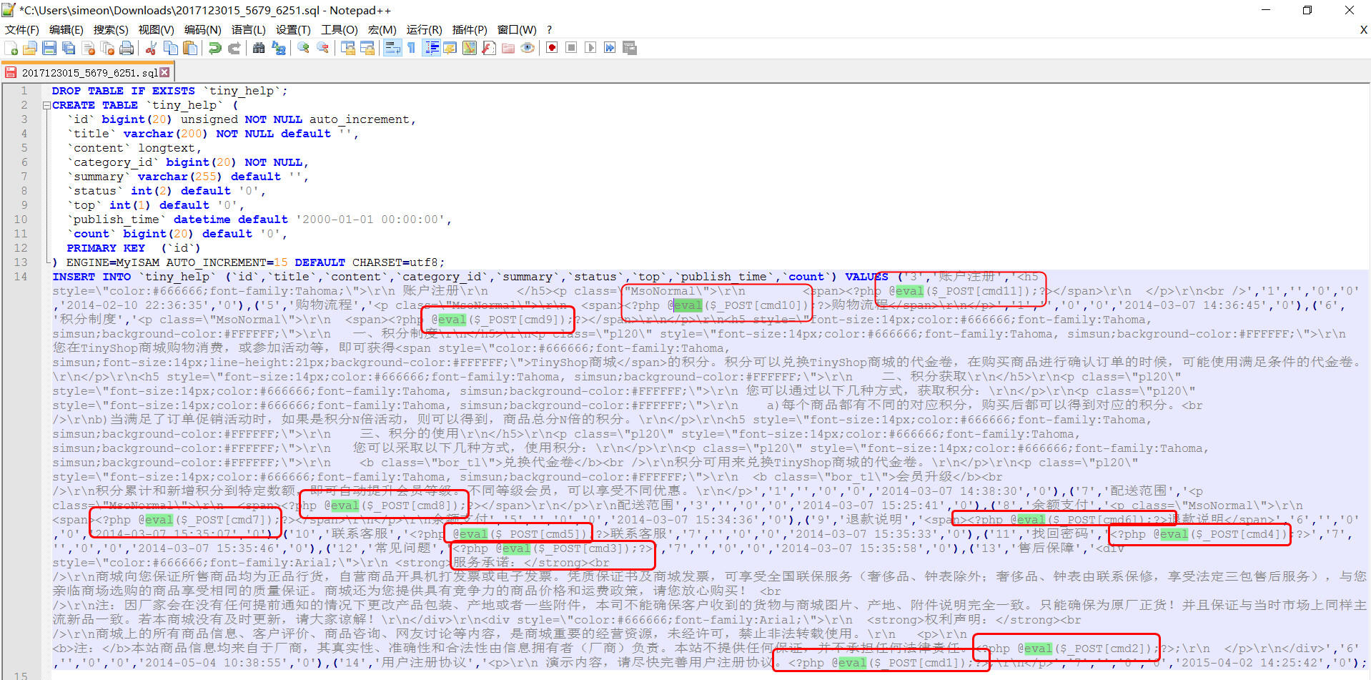Screen dimensions: 1371x680
Task: Click the X close document button in menu bar
Action: (1363, 29)
